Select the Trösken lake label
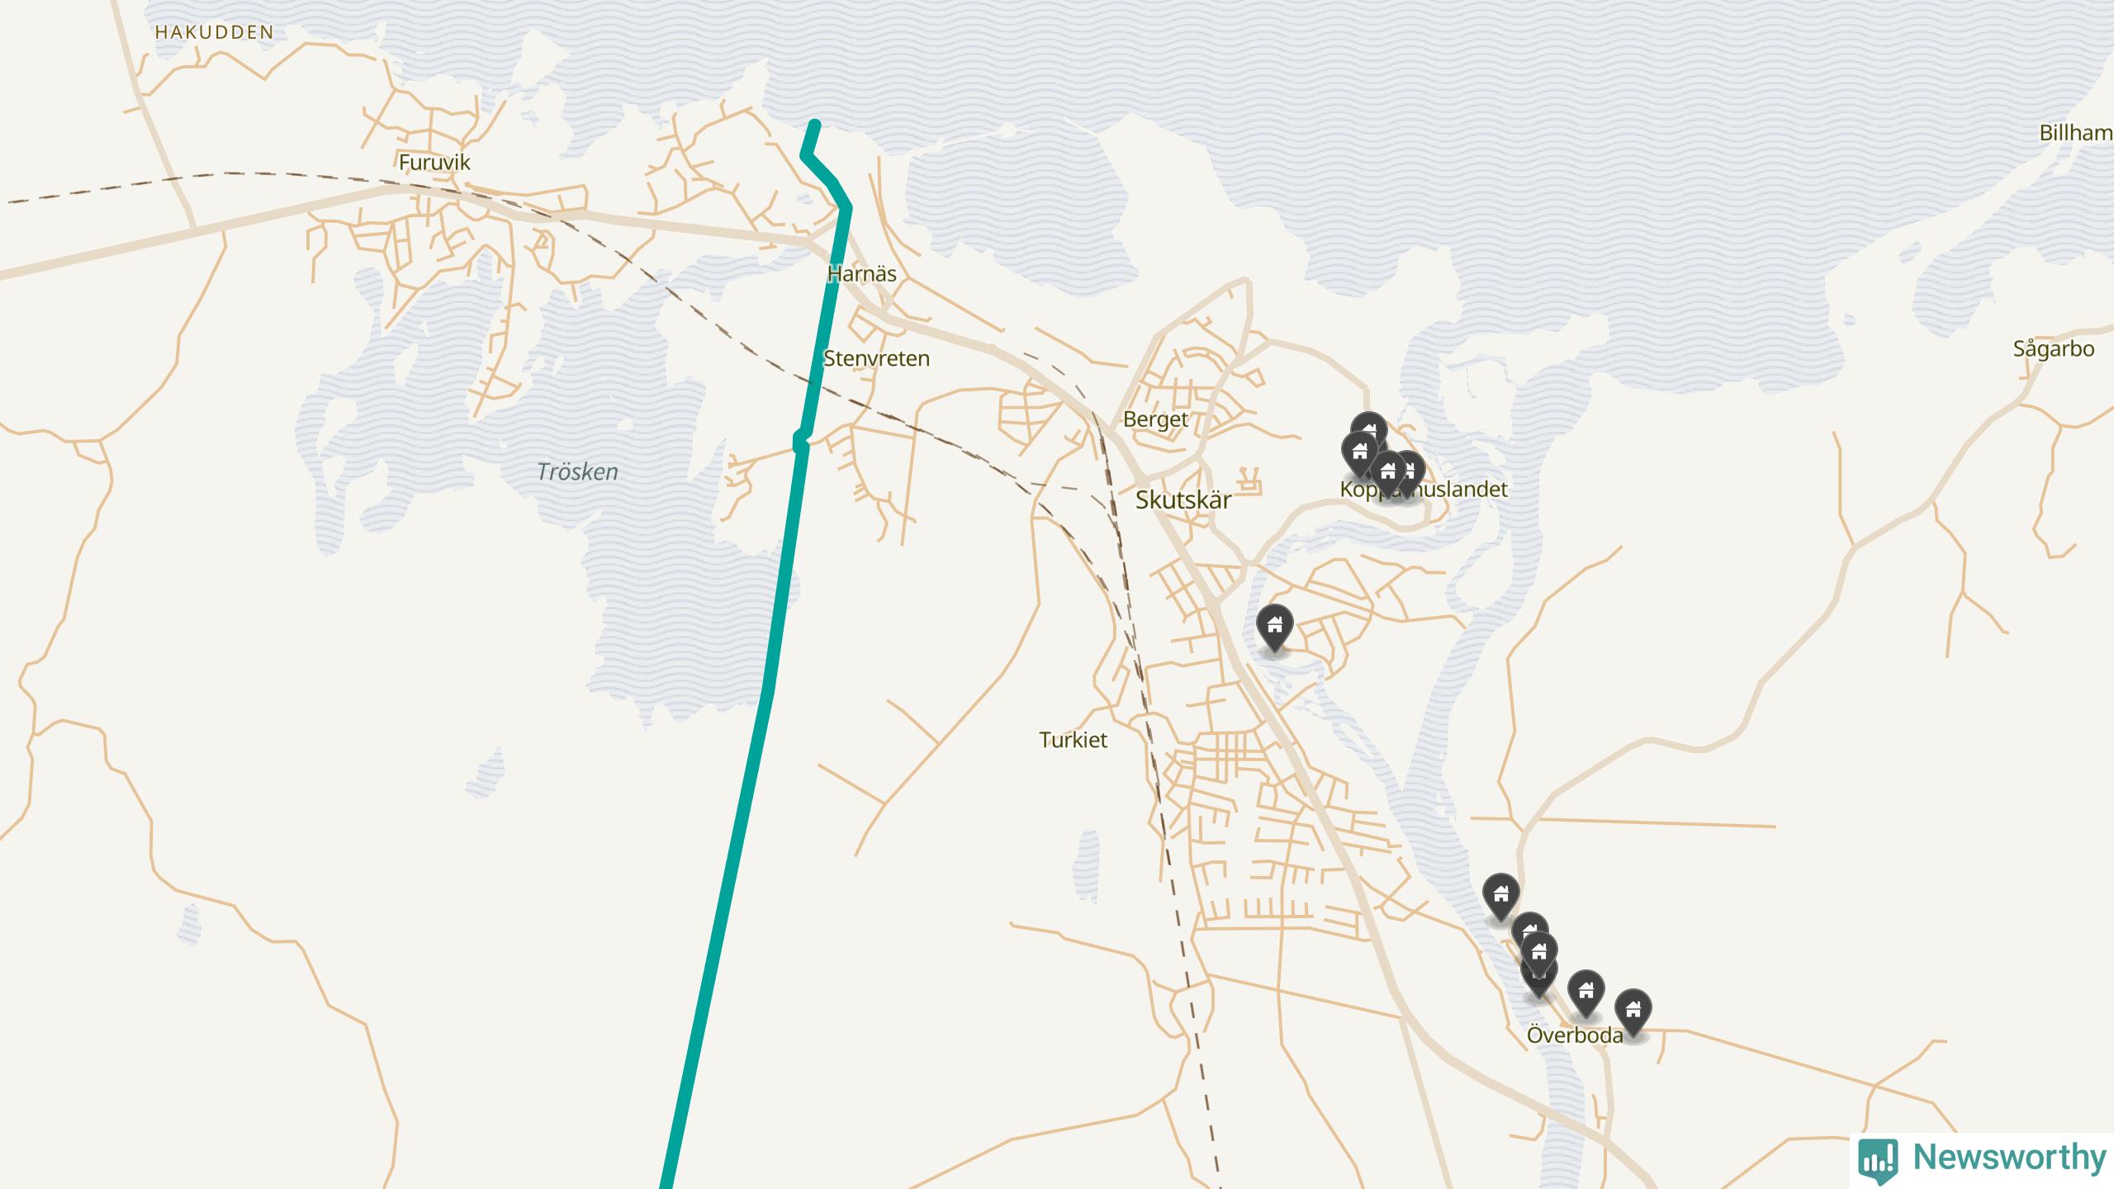Screen dimensions: 2114x1189 click(x=577, y=471)
